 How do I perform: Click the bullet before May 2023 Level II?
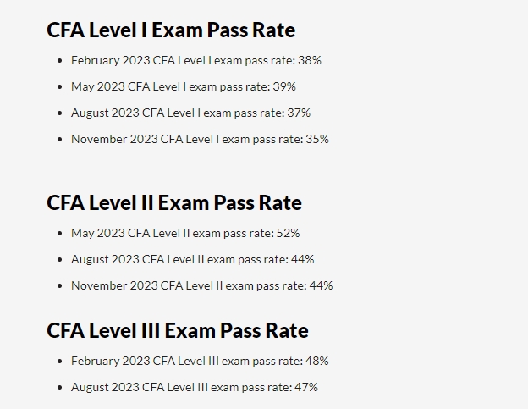(59, 234)
